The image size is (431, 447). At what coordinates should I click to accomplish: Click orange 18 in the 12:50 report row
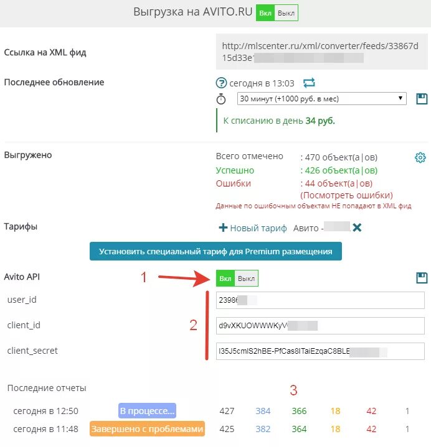[x=335, y=411]
